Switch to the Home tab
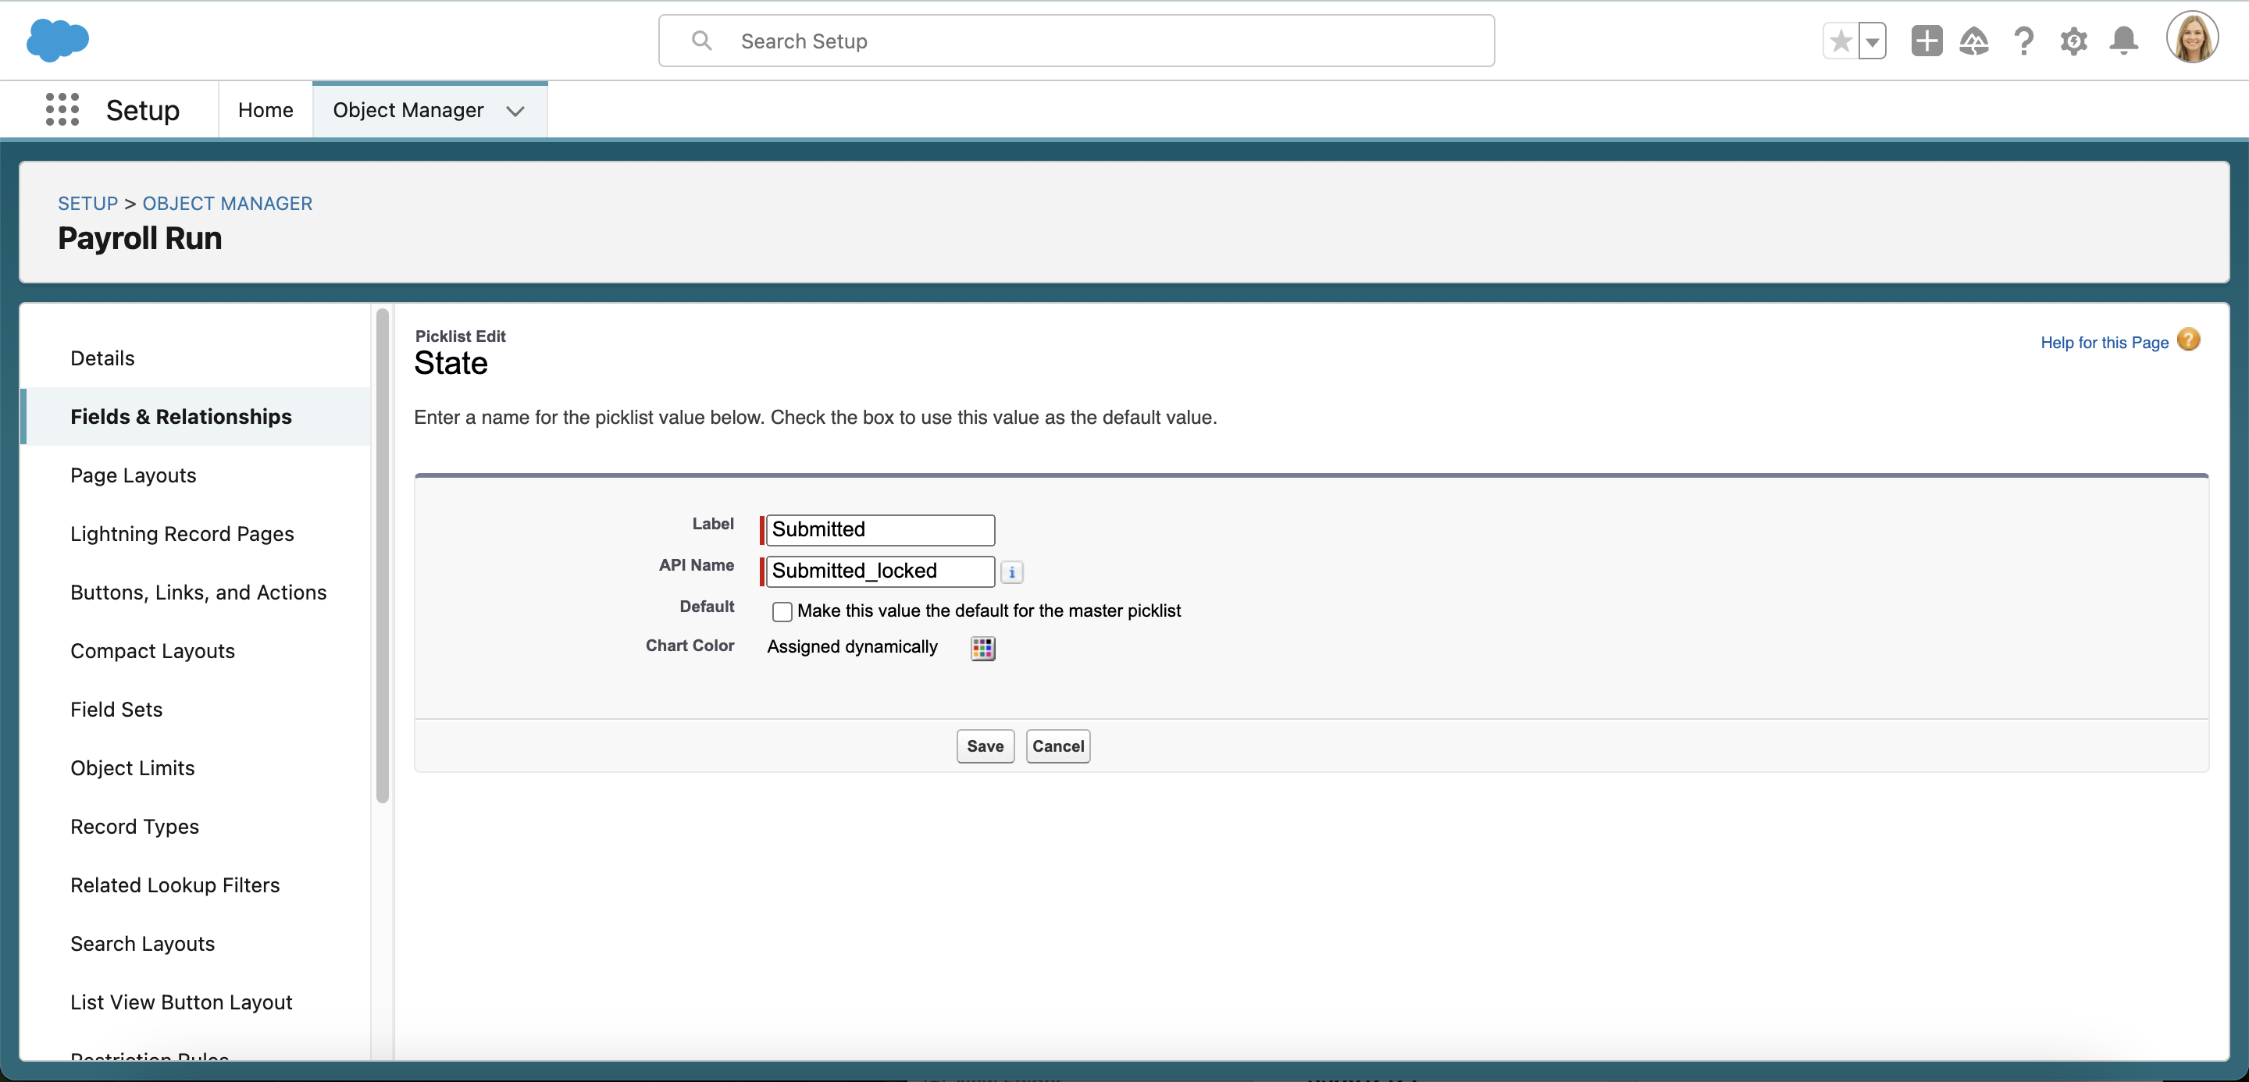The width and height of the screenshot is (2249, 1082). click(x=265, y=109)
